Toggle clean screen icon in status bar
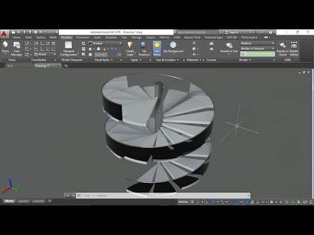 point(305,202)
